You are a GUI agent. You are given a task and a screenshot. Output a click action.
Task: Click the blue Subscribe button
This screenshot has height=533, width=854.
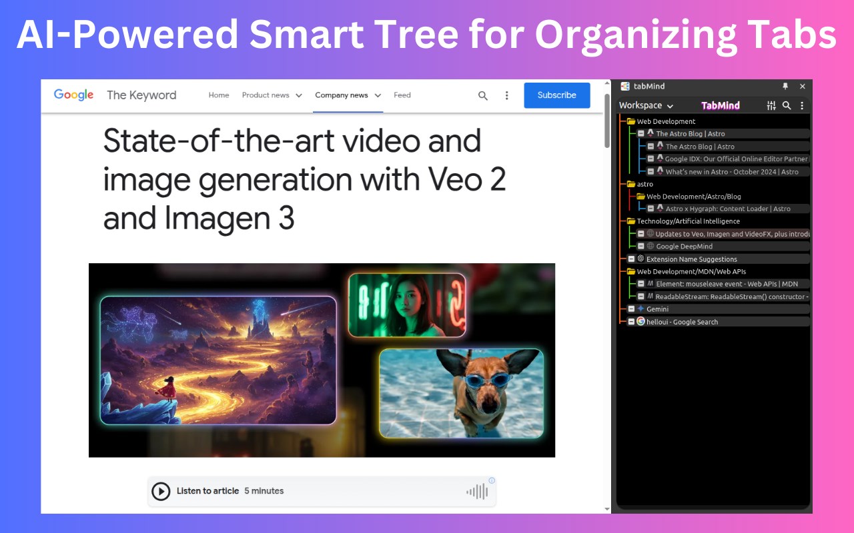point(557,95)
